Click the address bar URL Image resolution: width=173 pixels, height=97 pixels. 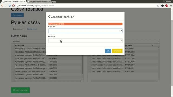click(x=37, y=6)
